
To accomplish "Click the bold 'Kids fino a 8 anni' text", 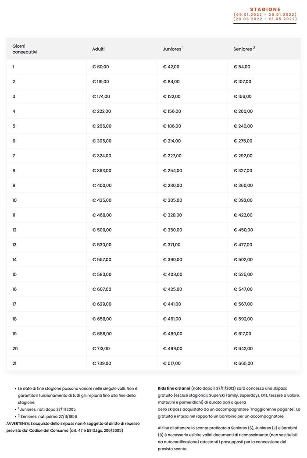I will (x=174, y=388).
